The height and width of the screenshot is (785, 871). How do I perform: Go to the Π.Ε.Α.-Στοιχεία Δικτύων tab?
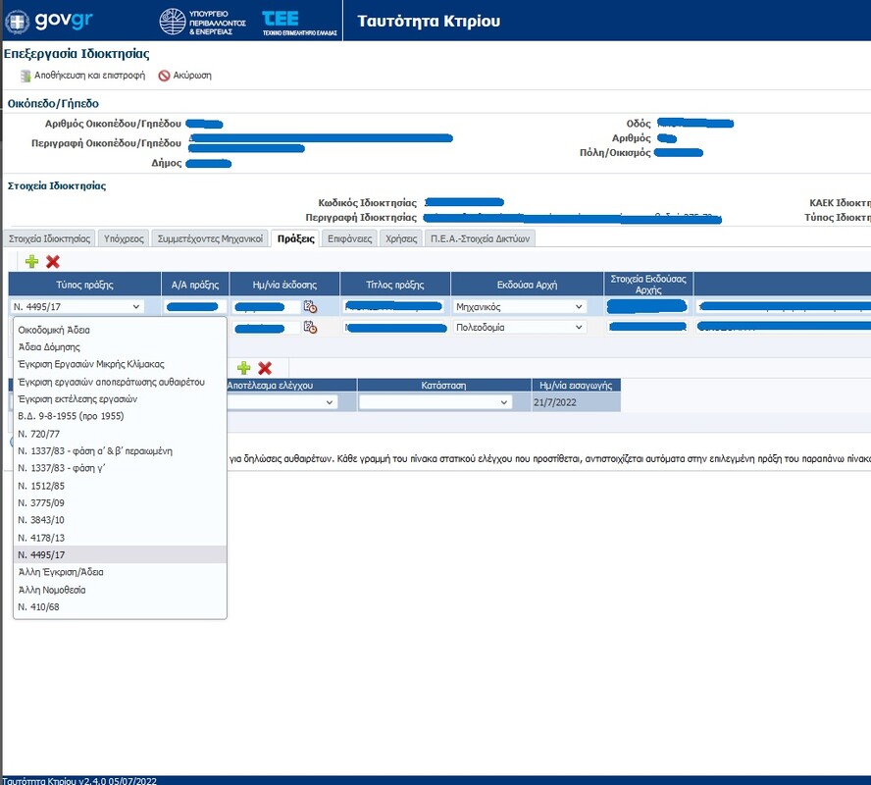coord(481,237)
